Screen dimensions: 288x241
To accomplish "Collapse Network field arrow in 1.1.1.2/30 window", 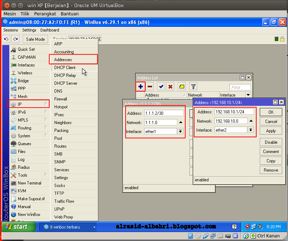I will click(181, 122).
